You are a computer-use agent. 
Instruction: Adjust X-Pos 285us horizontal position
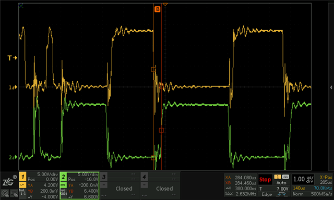point(326,180)
